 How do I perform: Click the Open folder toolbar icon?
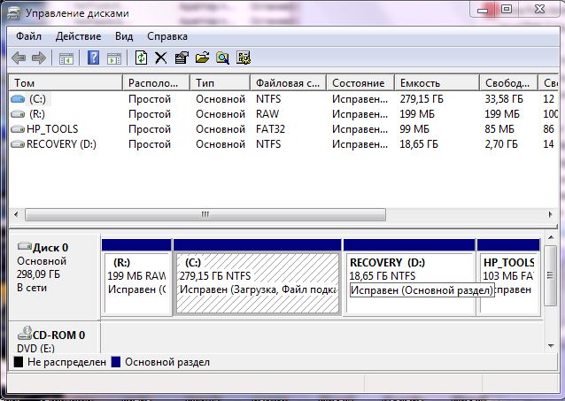pyautogui.click(x=202, y=58)
